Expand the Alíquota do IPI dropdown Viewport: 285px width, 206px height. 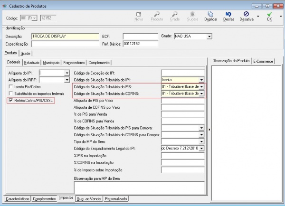click(x=67, y=73)
